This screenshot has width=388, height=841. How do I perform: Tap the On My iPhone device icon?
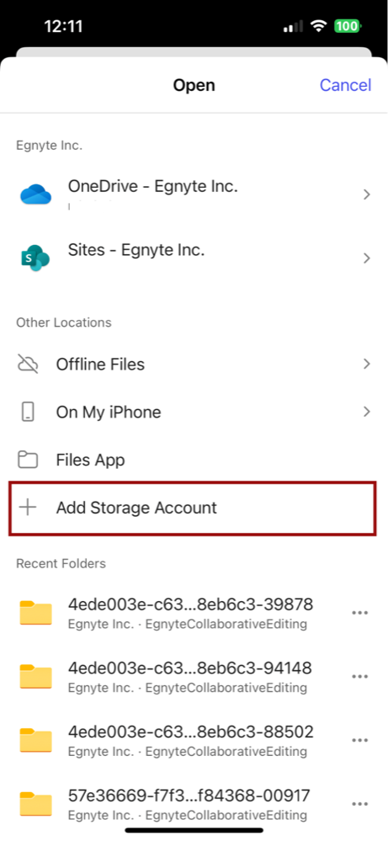(x=28, y=412)
